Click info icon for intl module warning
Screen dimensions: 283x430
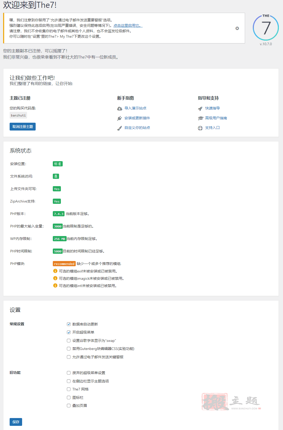[x=55, y=285]
